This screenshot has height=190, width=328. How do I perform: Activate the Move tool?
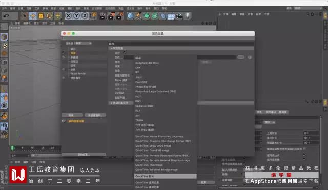pos(33,16)
